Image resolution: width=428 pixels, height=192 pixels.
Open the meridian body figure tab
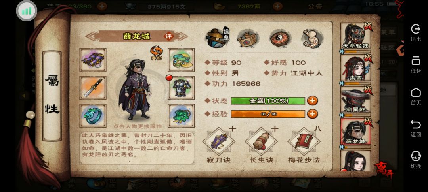313,38
